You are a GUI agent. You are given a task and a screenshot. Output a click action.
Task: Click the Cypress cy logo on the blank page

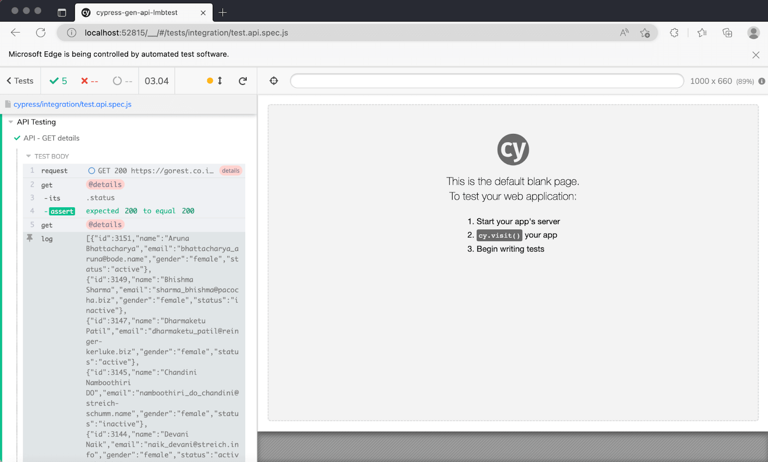pyautogui.click(x=513, y=150)
